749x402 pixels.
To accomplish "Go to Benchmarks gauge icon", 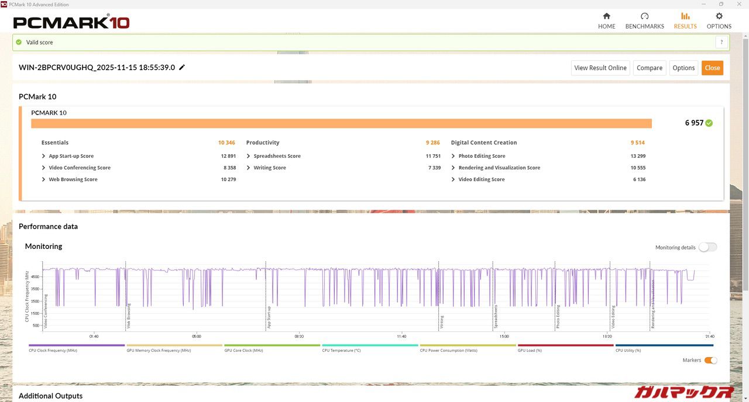I will [644, 16].
